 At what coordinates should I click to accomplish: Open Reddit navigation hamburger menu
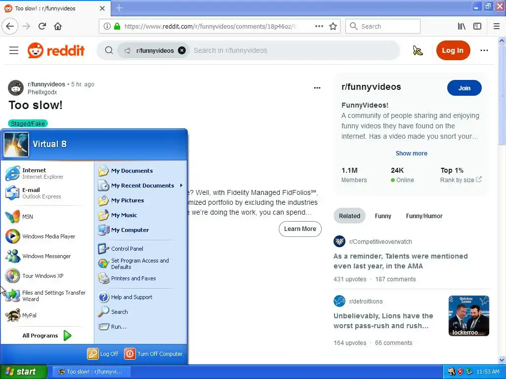[14, 51]
